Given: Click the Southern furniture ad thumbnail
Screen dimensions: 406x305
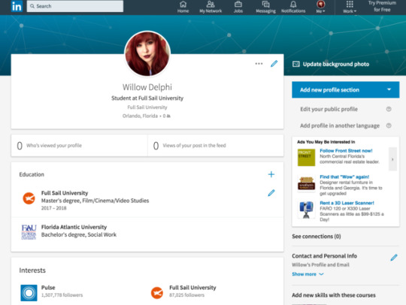Looking at the screenshot, I should pyautogui.click(x=306, y=183).
